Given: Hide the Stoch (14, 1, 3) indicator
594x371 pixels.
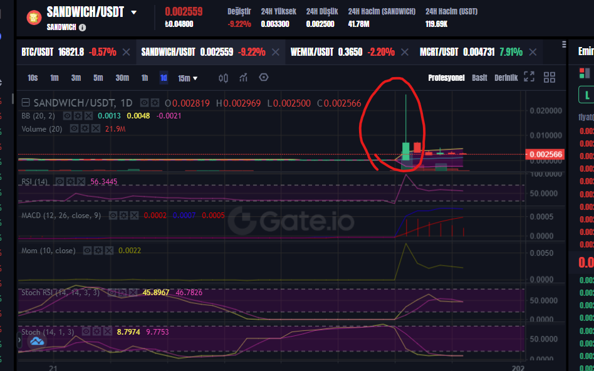Looking at the screenshot, I should [86, 332].
